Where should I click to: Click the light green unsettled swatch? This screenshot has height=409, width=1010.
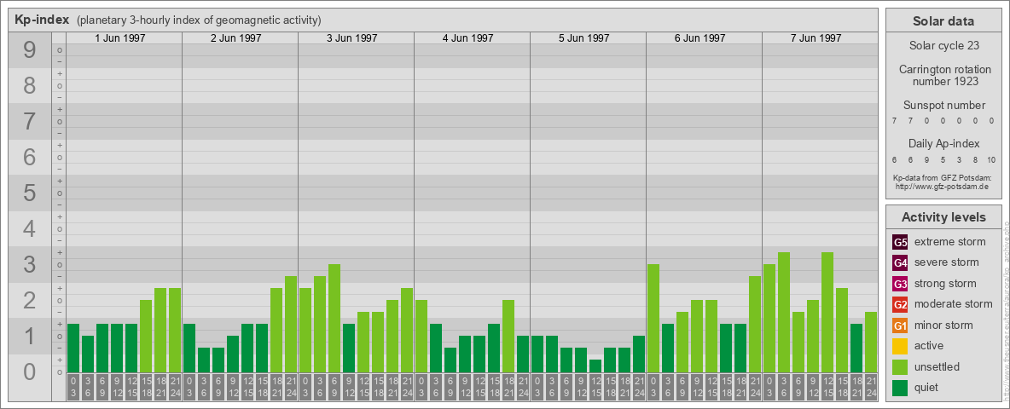[x=900, y=367]
